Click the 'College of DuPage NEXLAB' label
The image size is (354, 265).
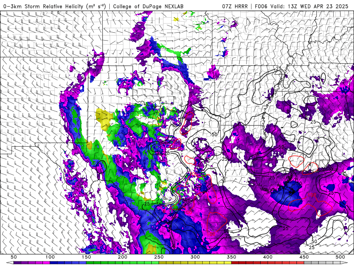click(x=148, y=6)
